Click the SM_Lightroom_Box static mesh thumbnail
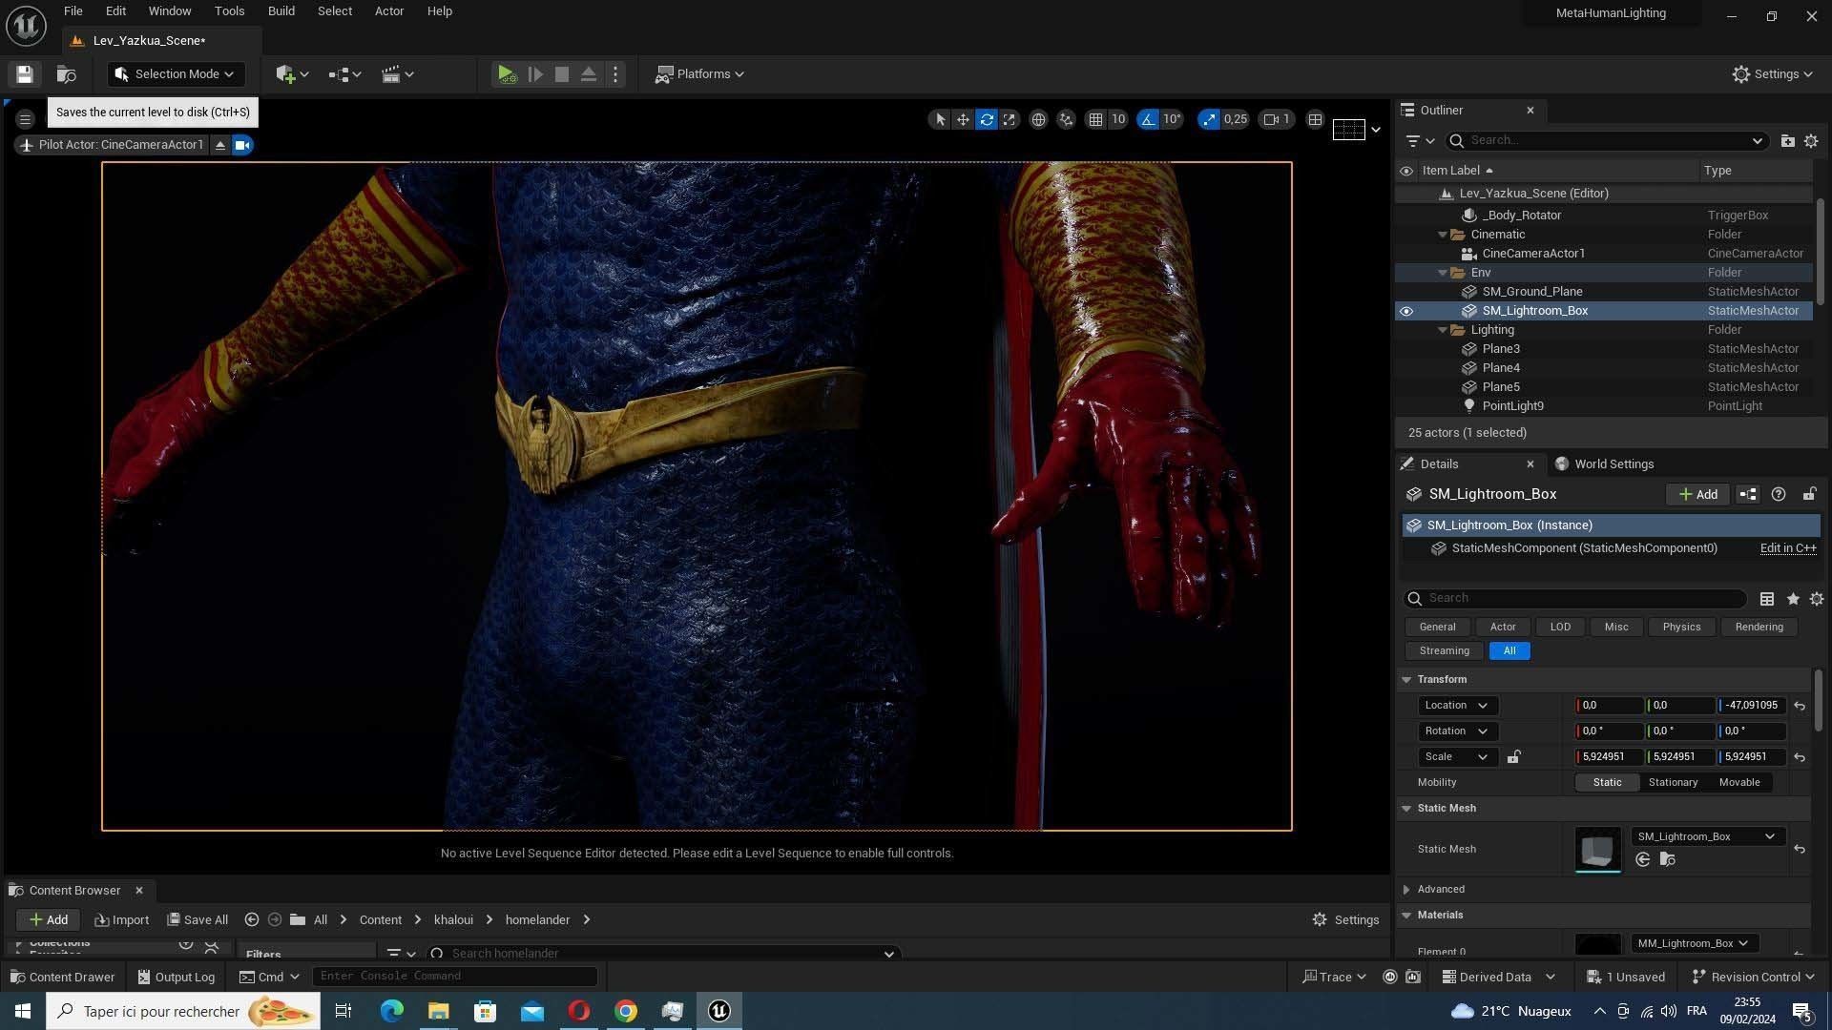1832x1030 pixels. [x=1597, y=849]
